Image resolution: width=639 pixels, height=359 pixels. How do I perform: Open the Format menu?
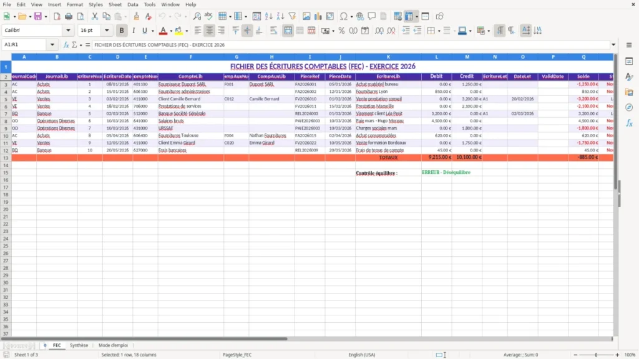click(x=75, y=4)
